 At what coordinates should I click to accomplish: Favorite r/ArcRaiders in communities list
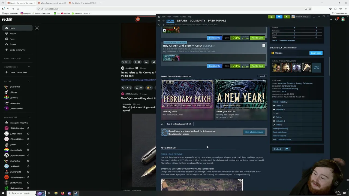click(28, 161)
